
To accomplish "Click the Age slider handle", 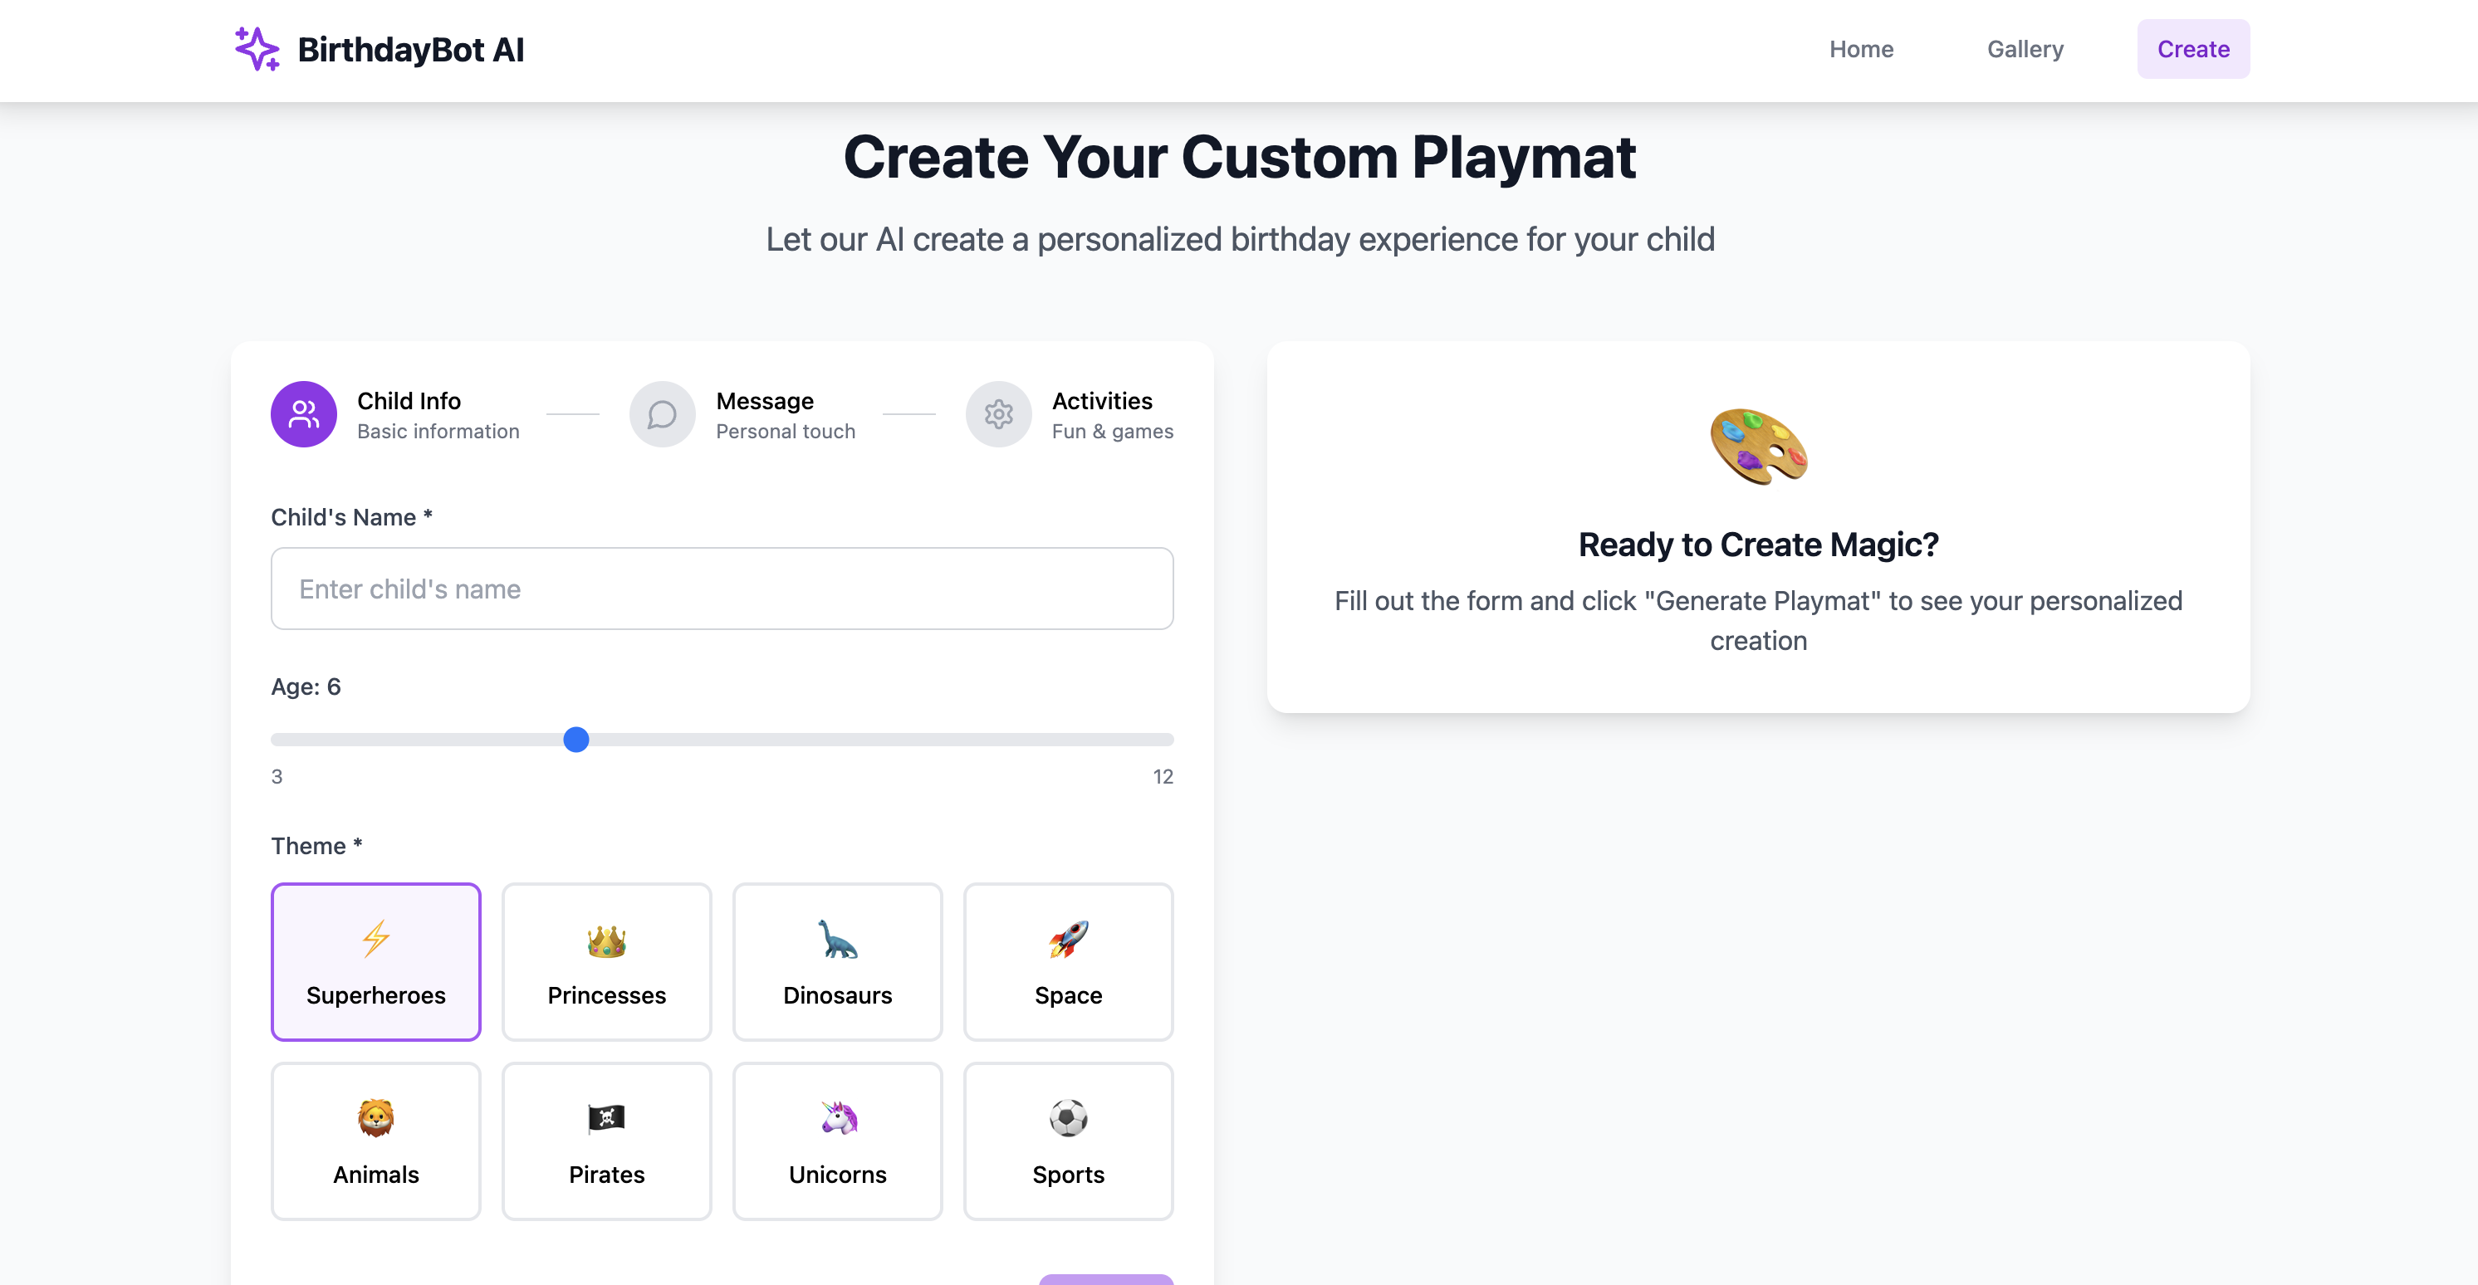I will (575, 740).
